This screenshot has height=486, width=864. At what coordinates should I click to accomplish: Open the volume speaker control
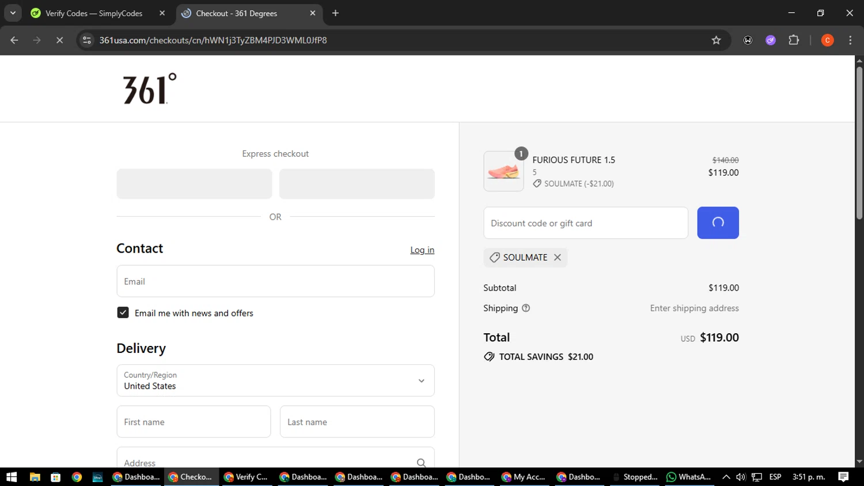pyautogui.click(x=741, y=477)
